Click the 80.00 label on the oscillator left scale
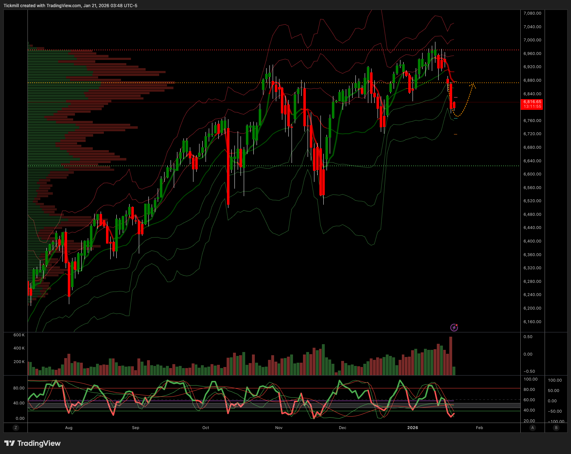This screenshot has width=571, height=454. point(19,388)
